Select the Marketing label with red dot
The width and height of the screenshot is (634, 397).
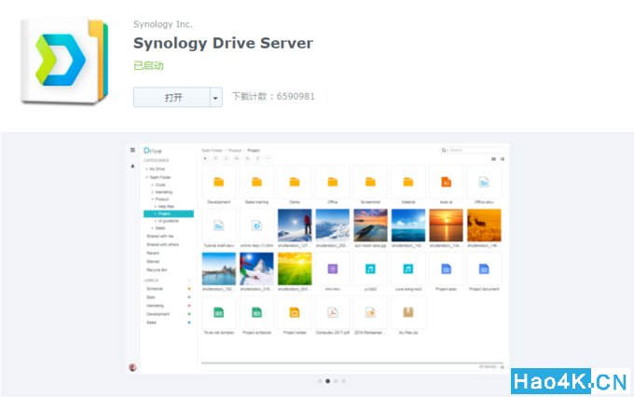168,306
